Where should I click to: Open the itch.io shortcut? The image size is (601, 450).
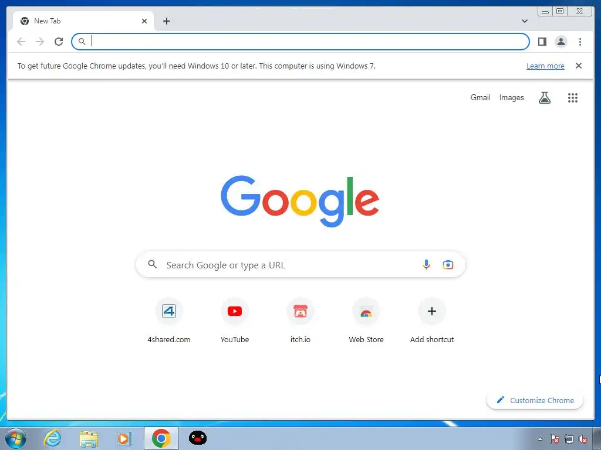(x=300, y=322)
